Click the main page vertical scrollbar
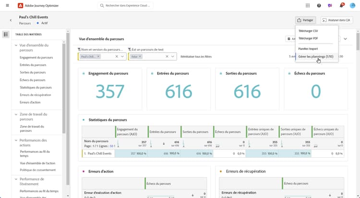 click(x=358, y=41)
